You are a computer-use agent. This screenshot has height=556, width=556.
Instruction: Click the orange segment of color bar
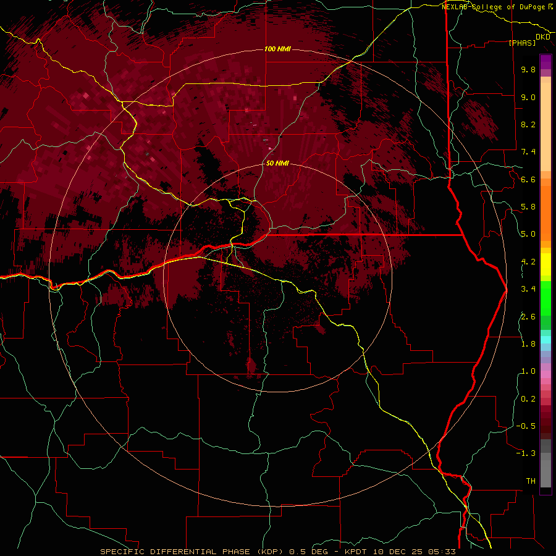(545, 213)
